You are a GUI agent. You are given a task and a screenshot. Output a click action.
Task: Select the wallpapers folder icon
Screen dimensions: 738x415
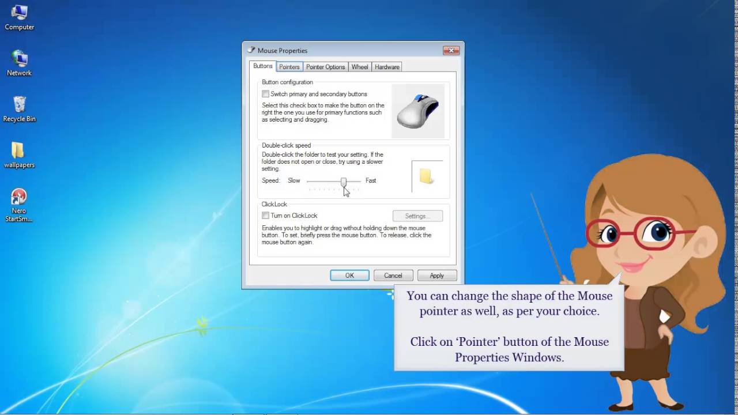(19, 155)
